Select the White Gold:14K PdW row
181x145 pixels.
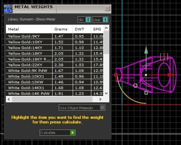coord(55,94)
